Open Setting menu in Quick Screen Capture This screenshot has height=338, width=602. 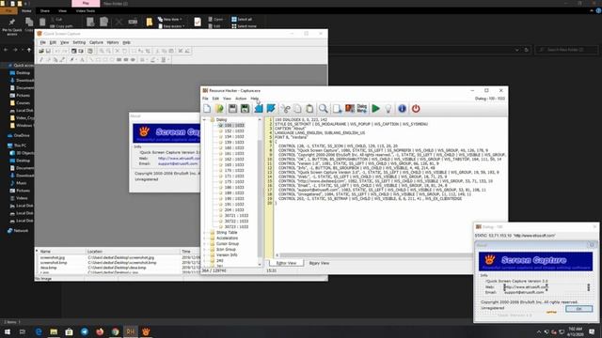pos(79,42)
